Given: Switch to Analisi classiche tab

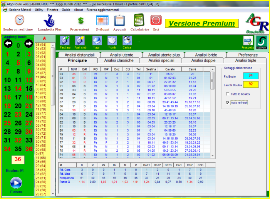Looking at the screenshot, I should point(119,60).
